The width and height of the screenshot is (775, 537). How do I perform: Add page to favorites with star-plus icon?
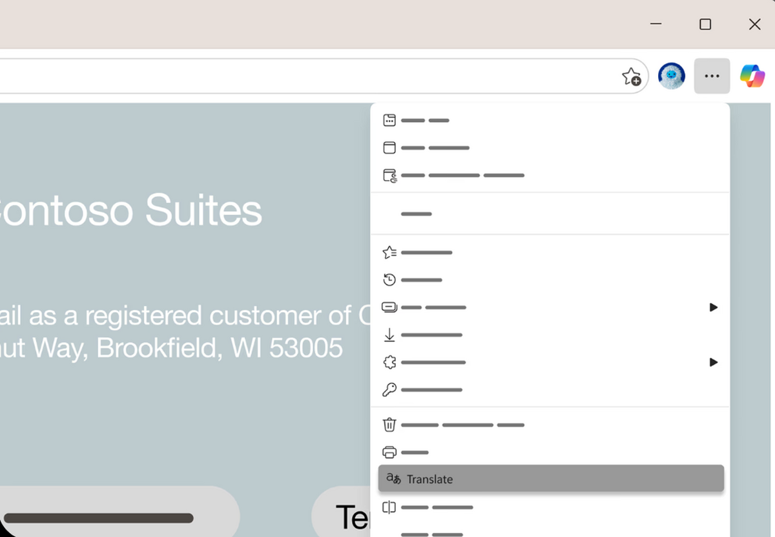631,77
